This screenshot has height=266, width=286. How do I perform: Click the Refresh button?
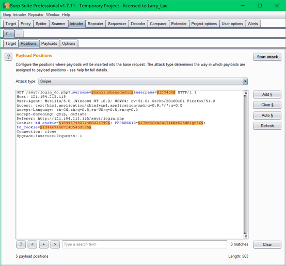[x=267, y=126]
